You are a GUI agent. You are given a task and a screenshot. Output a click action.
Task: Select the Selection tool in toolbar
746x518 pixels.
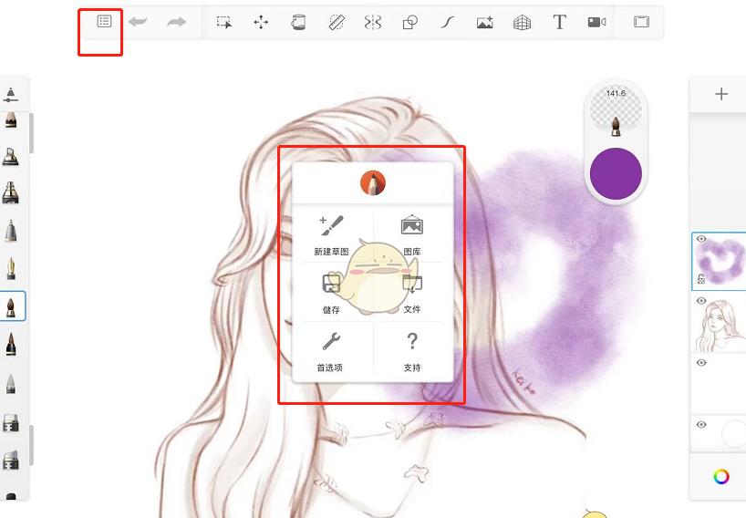coord(224,22)
